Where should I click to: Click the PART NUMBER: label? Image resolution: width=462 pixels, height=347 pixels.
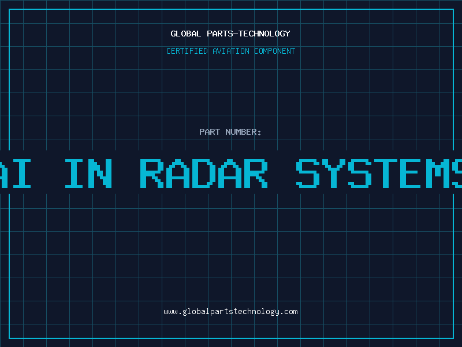[230, 132]
